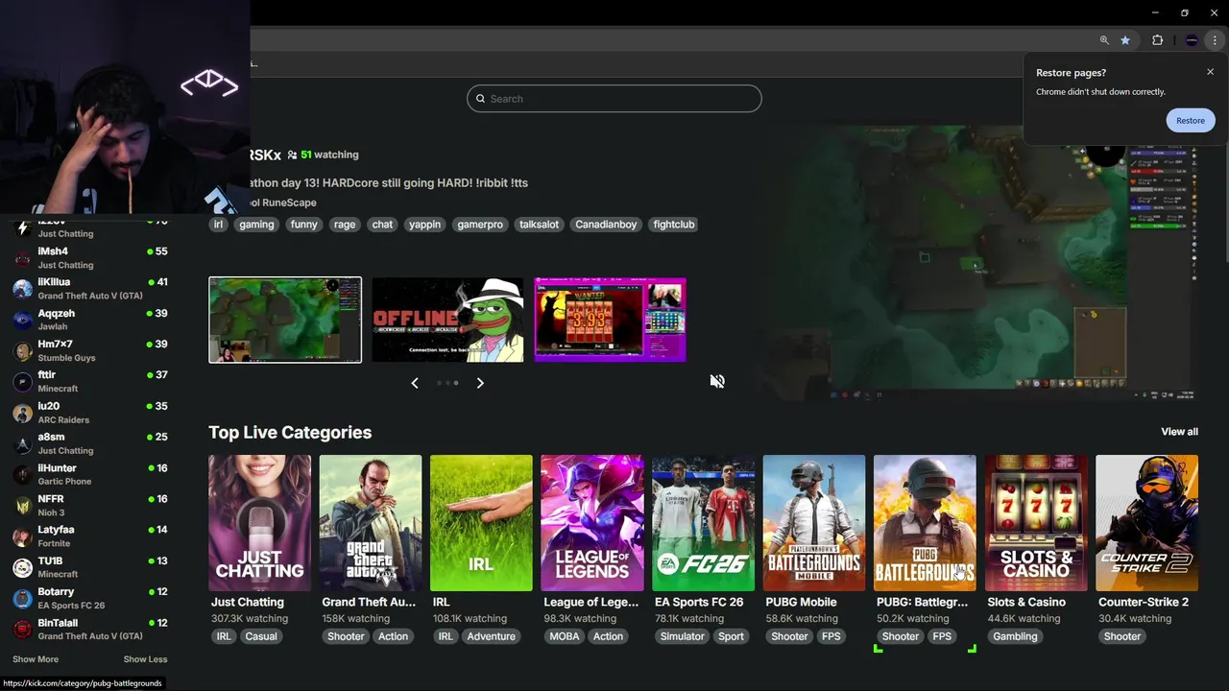1229x691 pixels.
Task: Click the bookmark star icon
Action: click(1125, 40)
